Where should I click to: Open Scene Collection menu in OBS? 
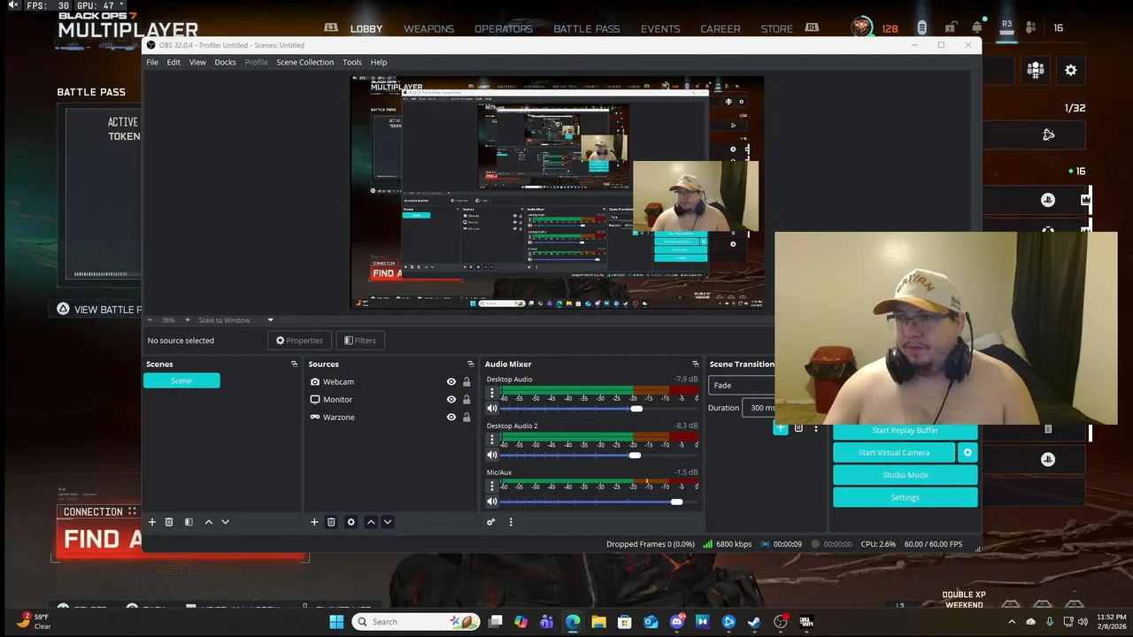pyautogui.click(x=304, y=62)
